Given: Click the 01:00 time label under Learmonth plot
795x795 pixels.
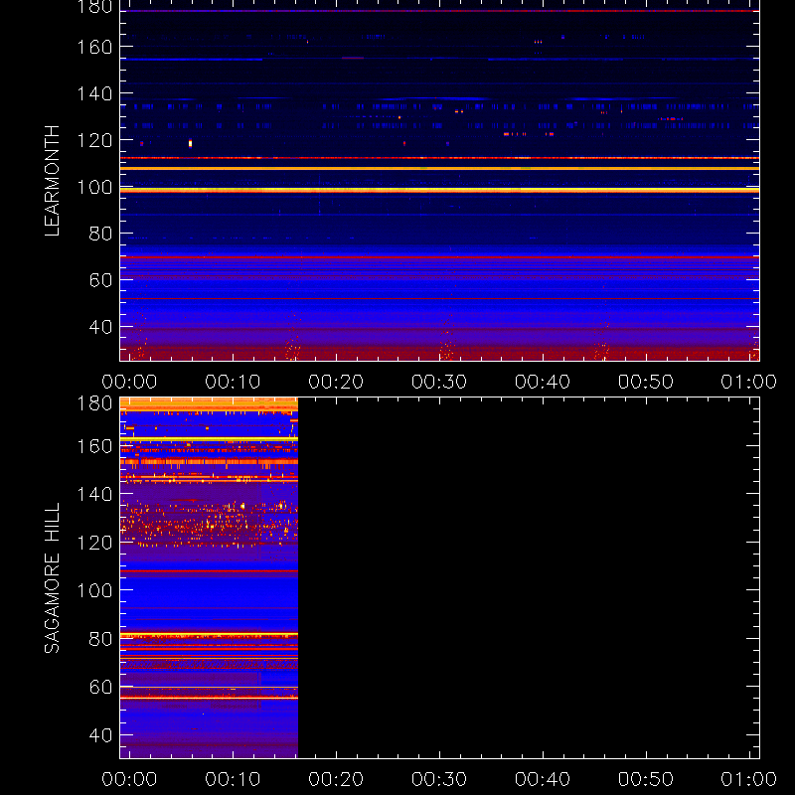Looking at the screenshot, I should coord(749,382).
